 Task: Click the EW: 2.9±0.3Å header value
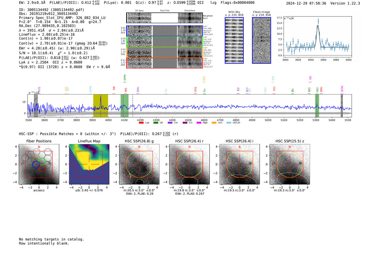[32, 3]
